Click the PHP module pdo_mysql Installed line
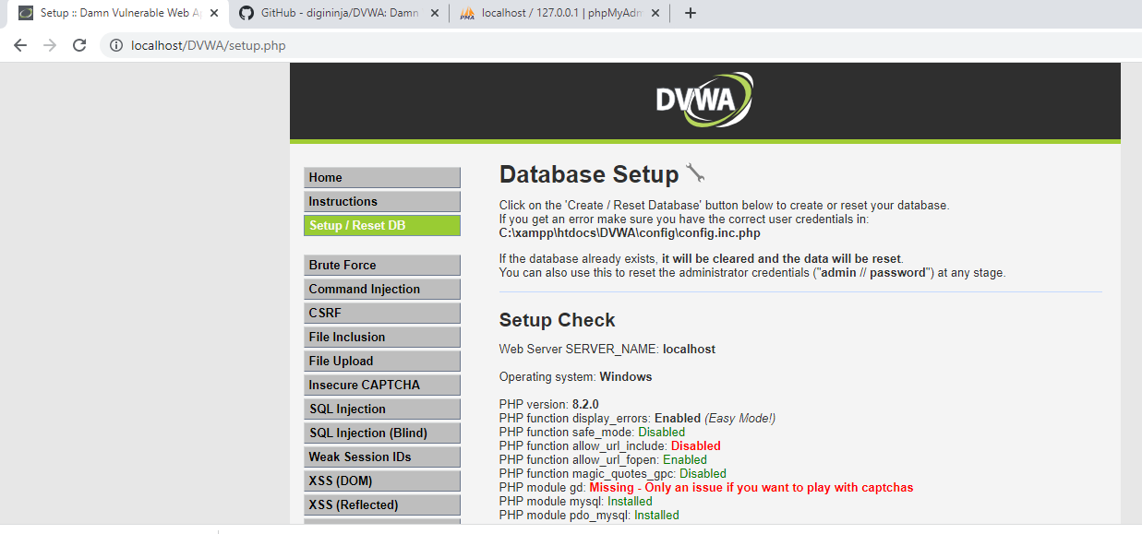1142x534 pixels. tap(589, 515)
